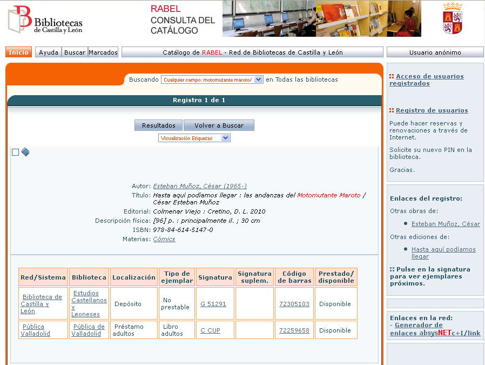
Task: Open Pública de Valladolid library link
Action: click(88, 330)
